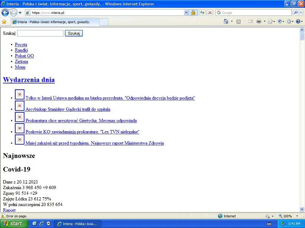
Task: Open the recent pages dropdown beside Forward
Action: (20, 13)
